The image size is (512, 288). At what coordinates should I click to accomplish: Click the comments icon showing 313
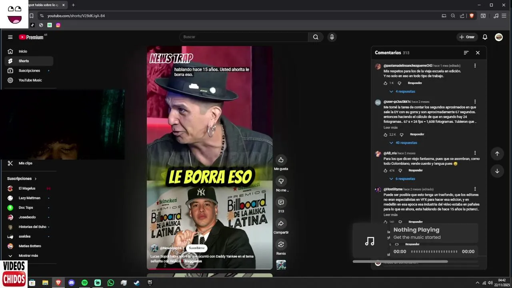[x=281, y=202]
